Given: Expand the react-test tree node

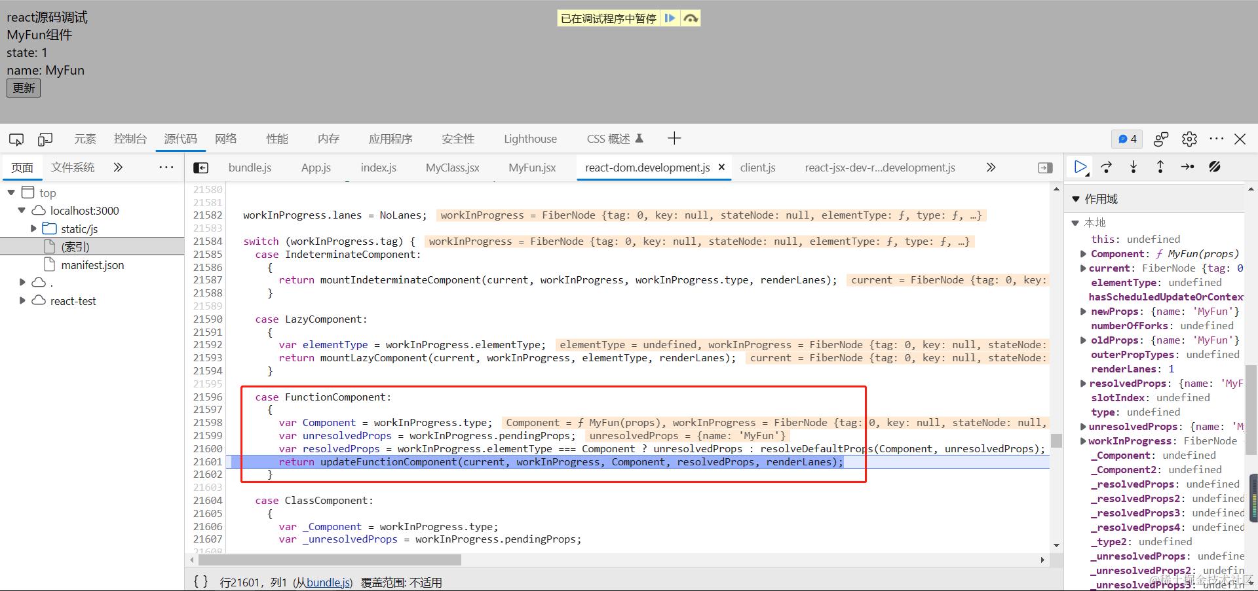Looking at the screenshot, I should [x=22, y=300].
